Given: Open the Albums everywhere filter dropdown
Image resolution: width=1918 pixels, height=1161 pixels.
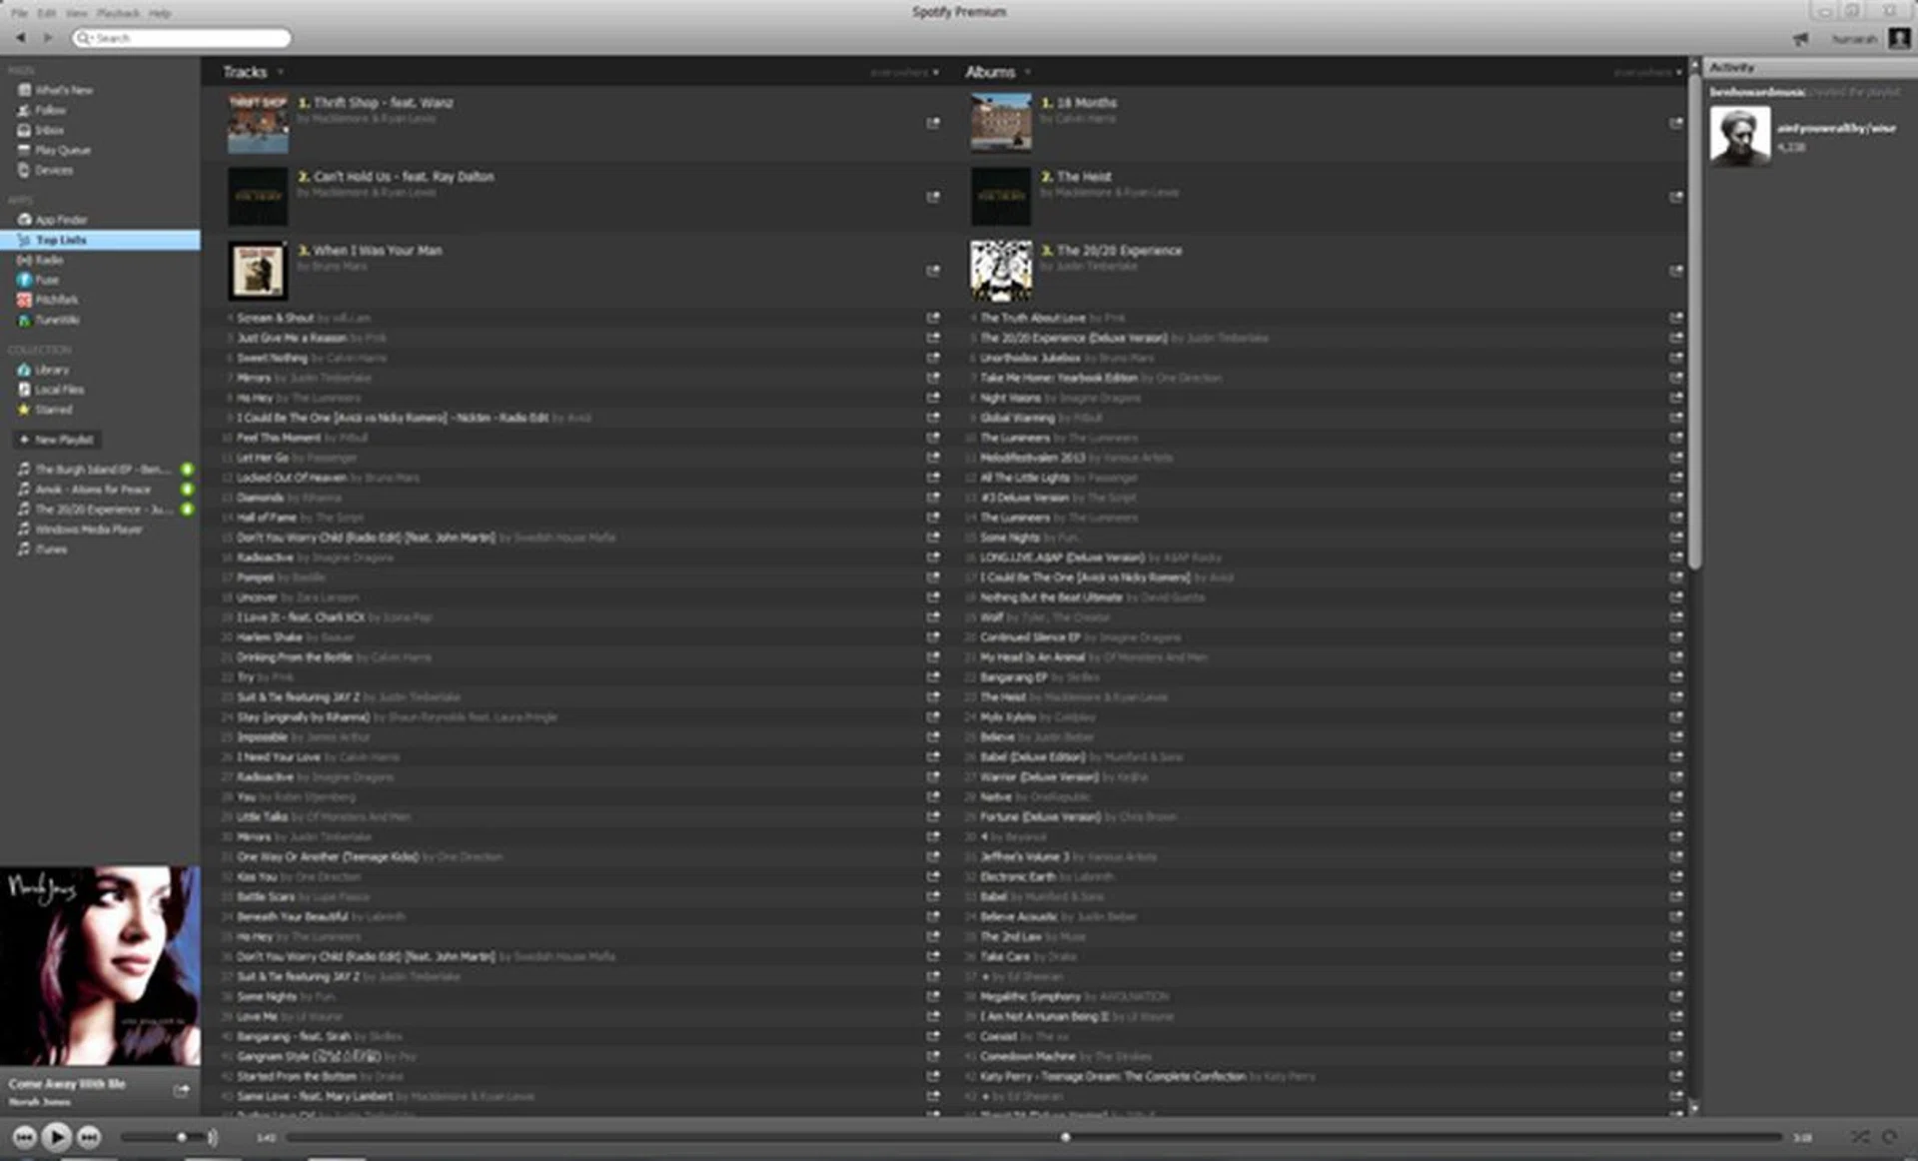Looking at the screenshot, I should tap(1678, 73).
